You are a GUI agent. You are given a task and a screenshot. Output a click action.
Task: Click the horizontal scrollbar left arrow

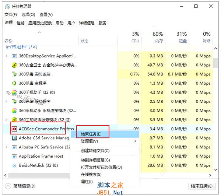pos(6,175)
